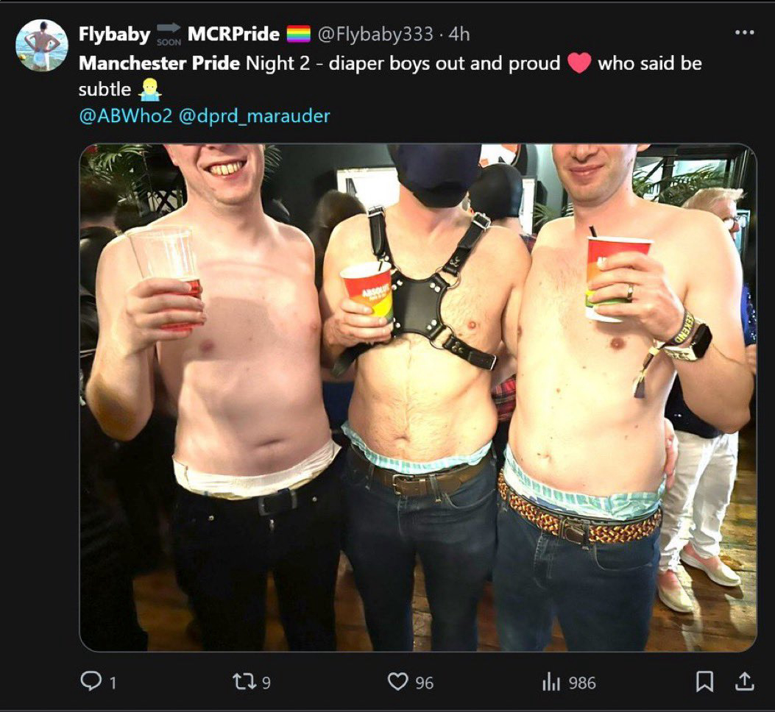775x712 pixels.
Task: Click the MCRPride name text
Action: coord(233,34)
